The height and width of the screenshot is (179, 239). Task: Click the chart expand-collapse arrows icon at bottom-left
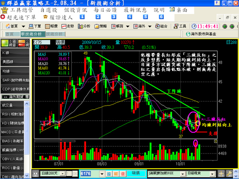[x=35, y=174]
